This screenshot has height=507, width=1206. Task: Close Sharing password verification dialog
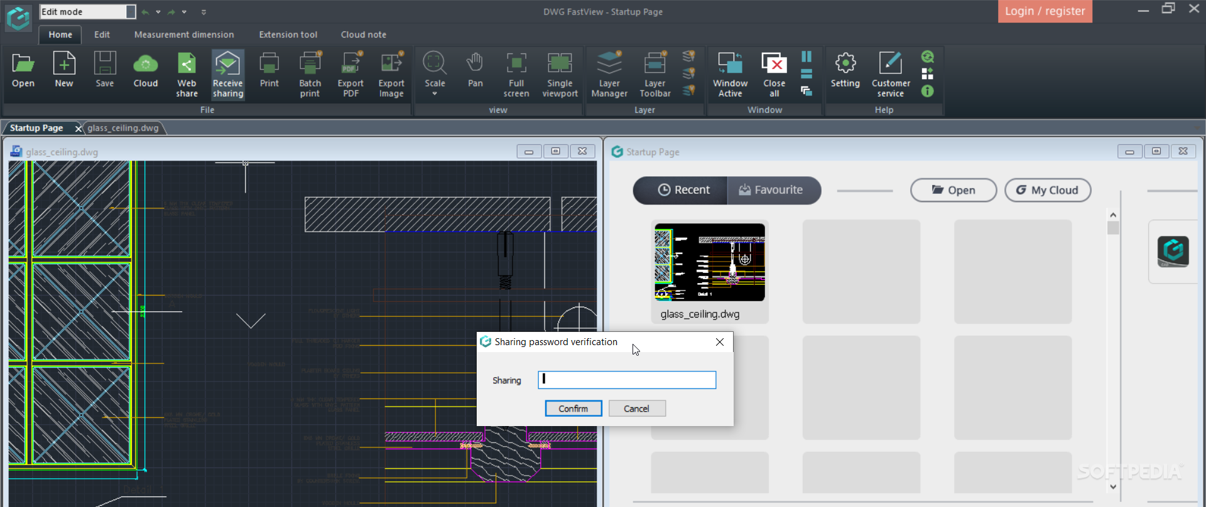tap(720, 342)
